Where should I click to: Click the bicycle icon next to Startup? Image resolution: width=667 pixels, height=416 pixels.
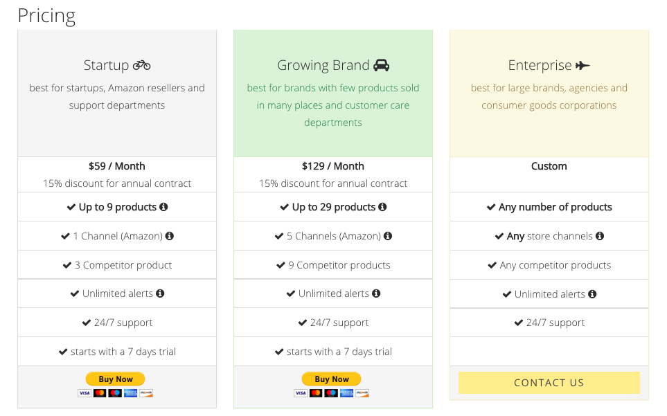(x=142, y=65)
